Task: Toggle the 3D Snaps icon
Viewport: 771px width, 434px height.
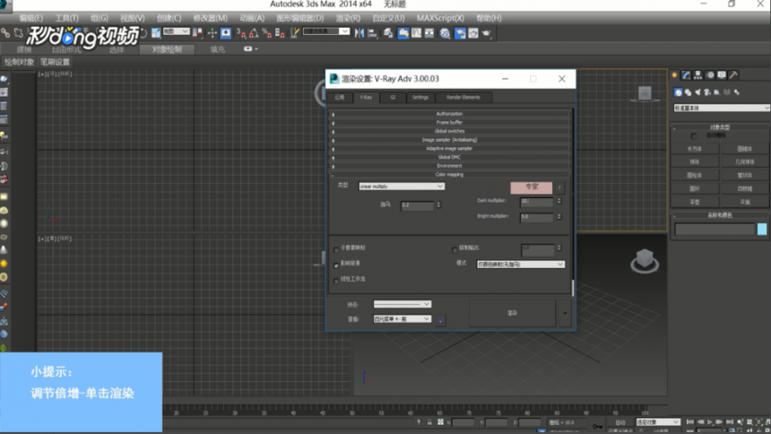Action: [x=241, y=33]
